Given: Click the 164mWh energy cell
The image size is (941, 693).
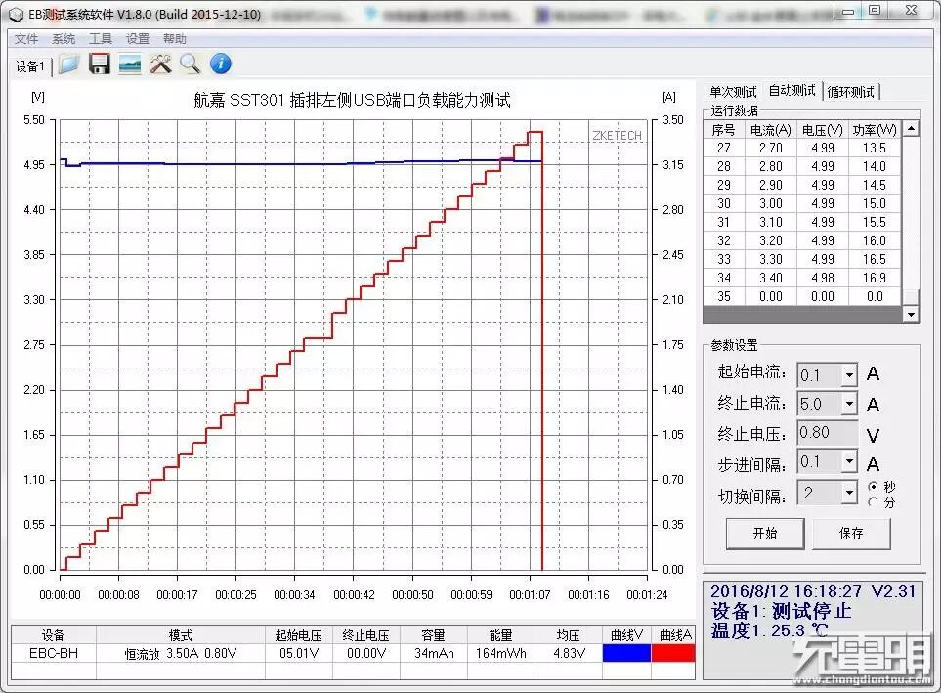Looking at the screenshot, I should (501, 653).
